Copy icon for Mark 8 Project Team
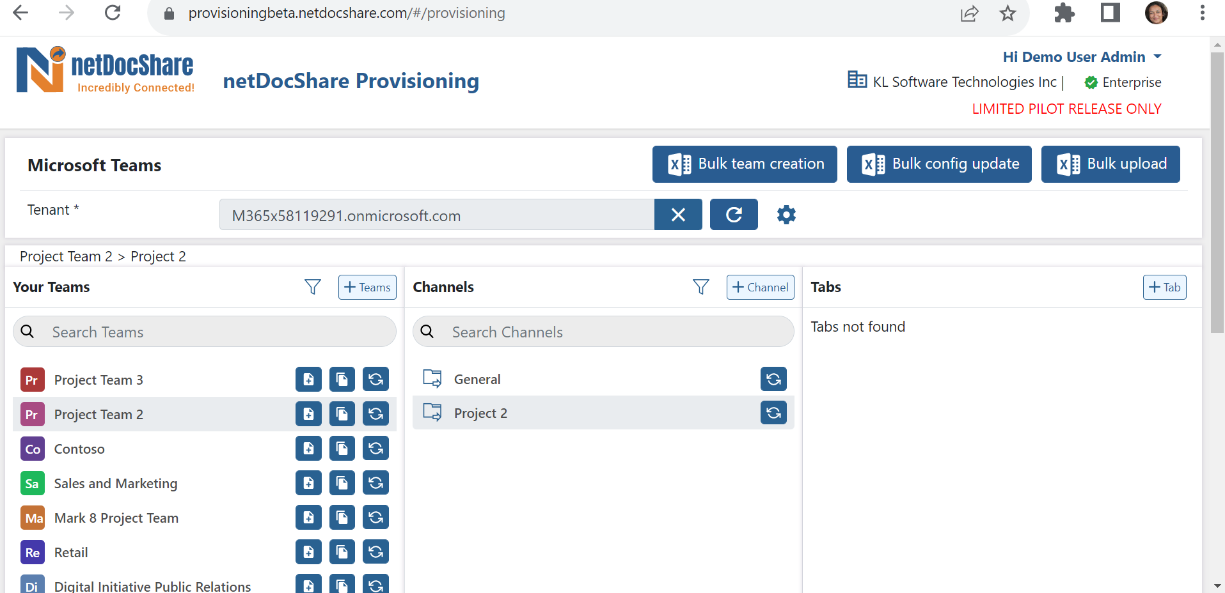1225x593 pixels. 342,518
